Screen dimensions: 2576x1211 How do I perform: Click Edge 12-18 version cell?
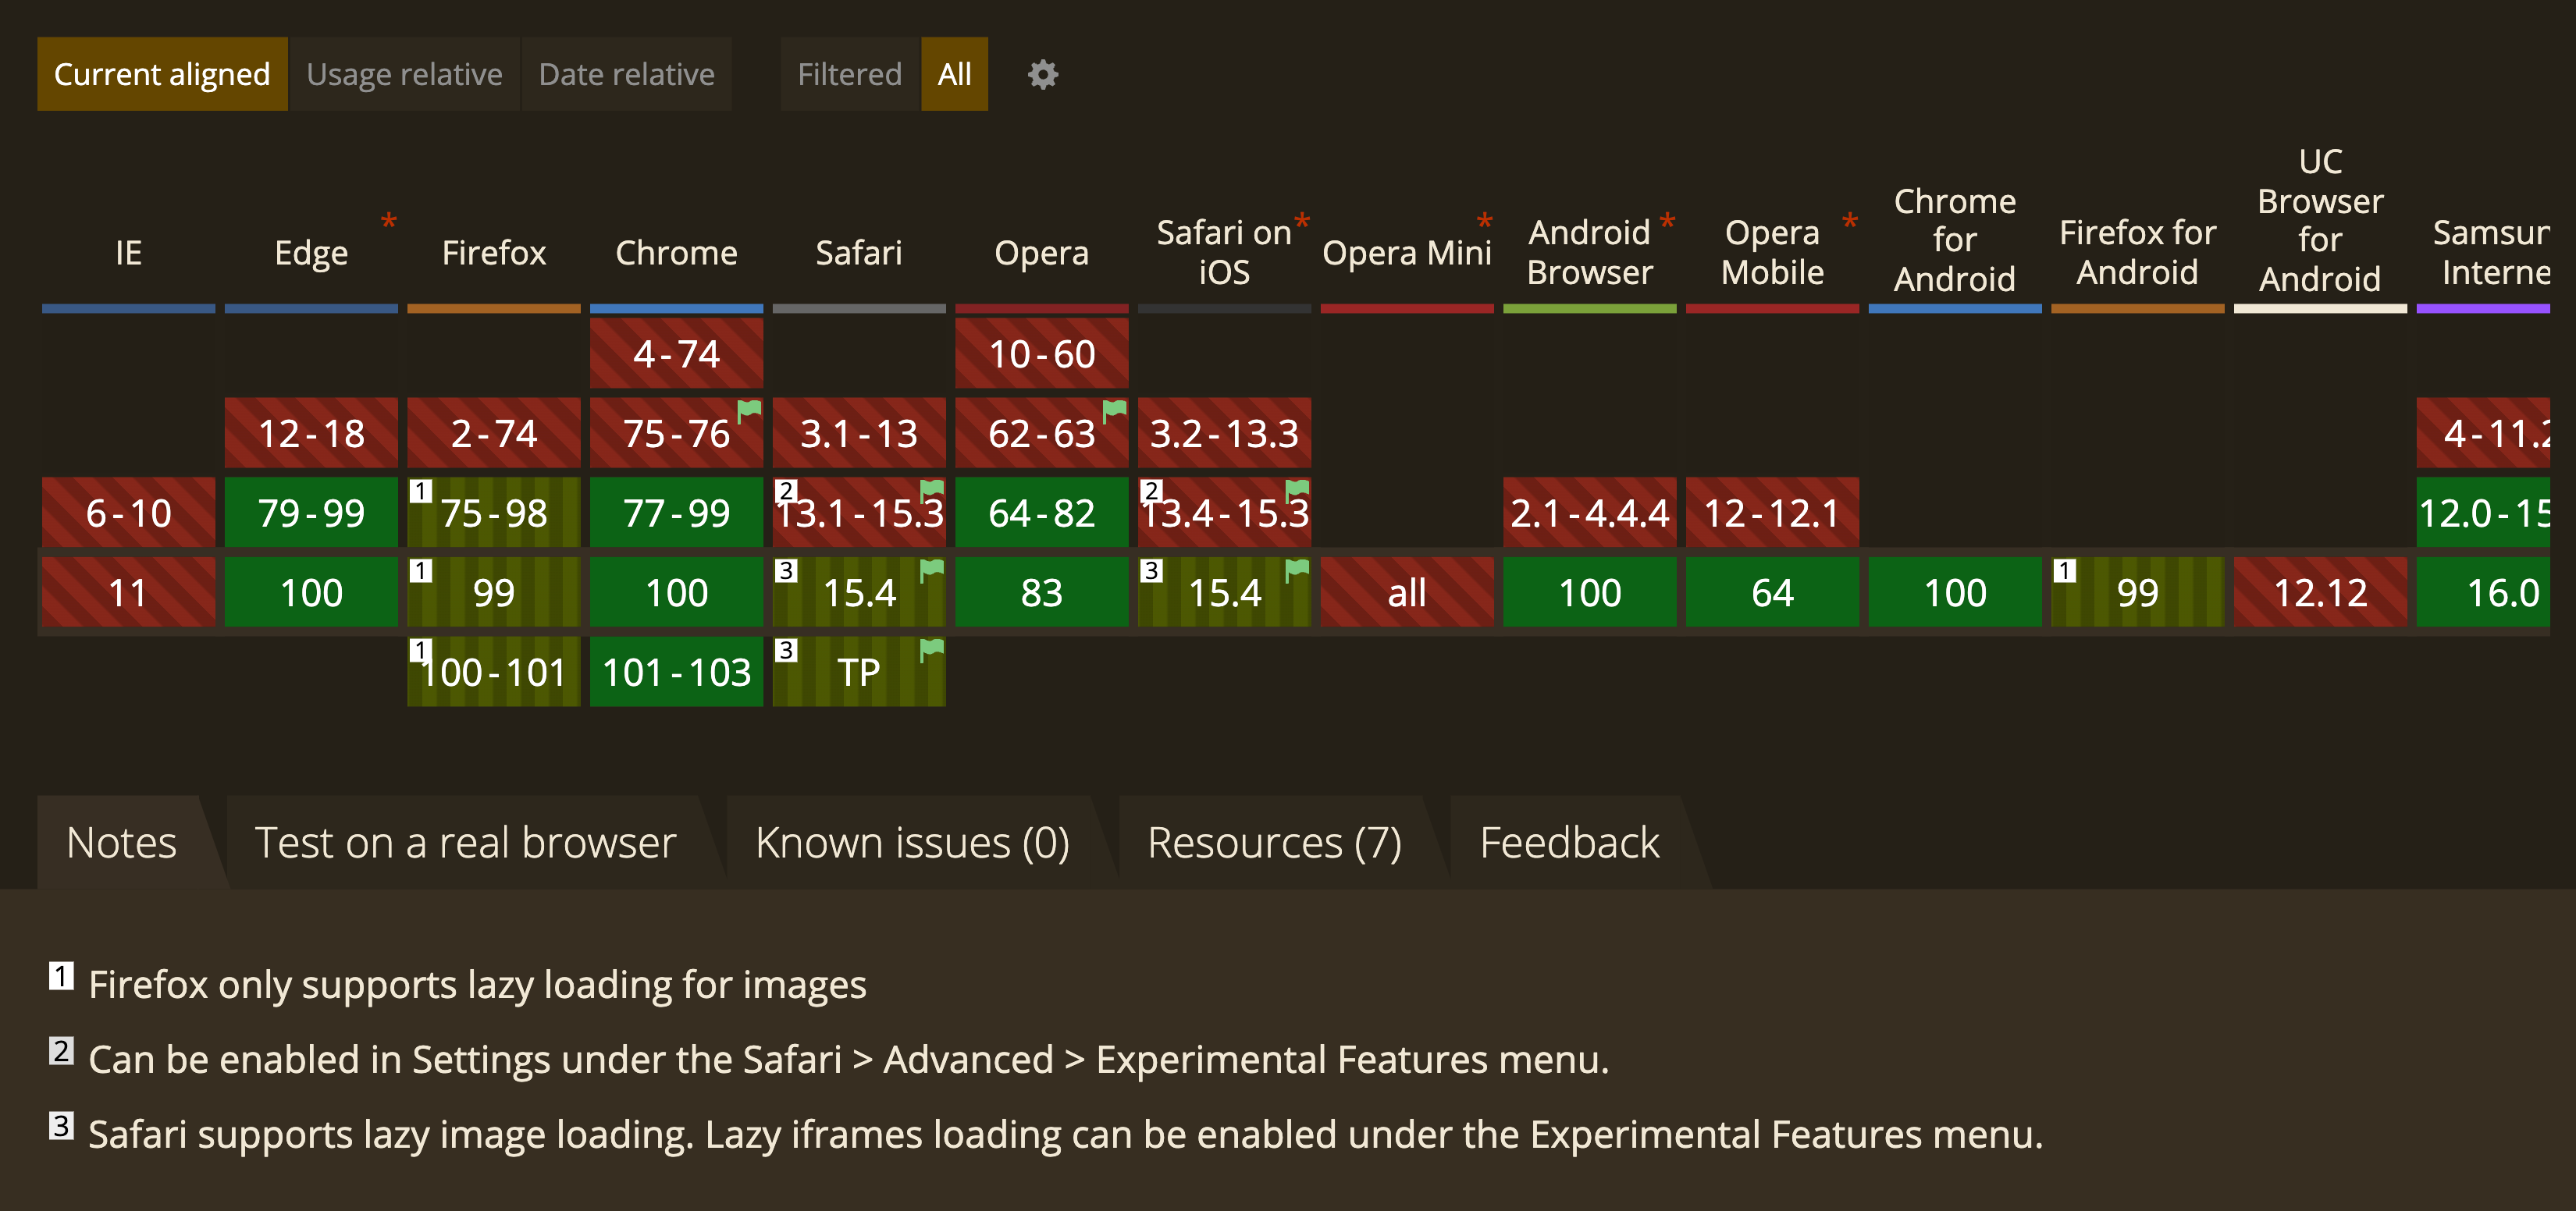click(x=311, y=432)
